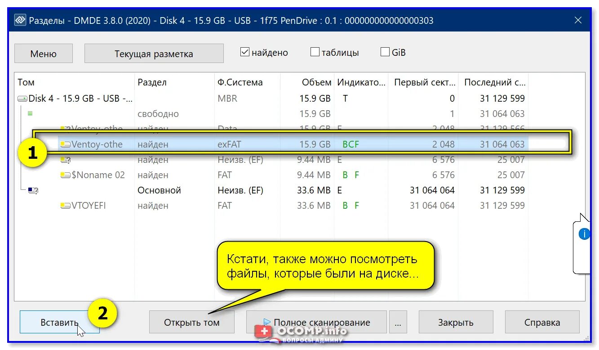Click last sector 25 007 in $Noname 02 row
This screenshot has width=599, height=350.
coord(511,175)
